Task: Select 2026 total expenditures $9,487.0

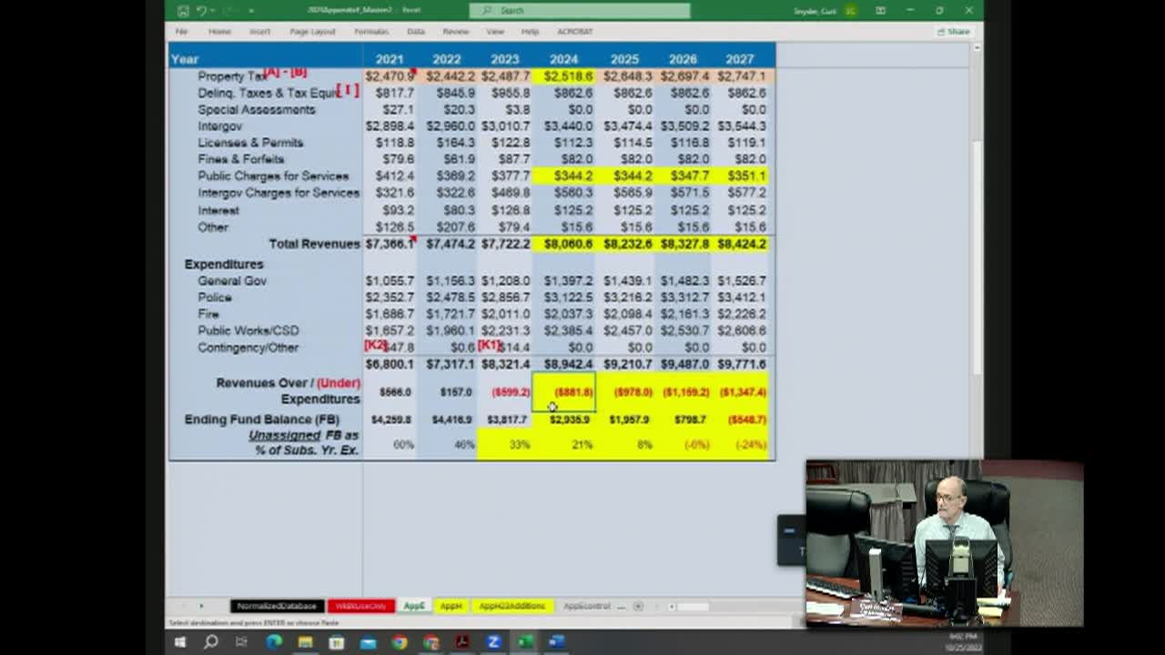Action: [683, 364]
